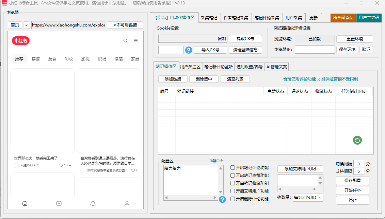Viewport: 385px width, 219px height.
Task: Click the home icon in browser bottom bar
Action: [25, 203]
